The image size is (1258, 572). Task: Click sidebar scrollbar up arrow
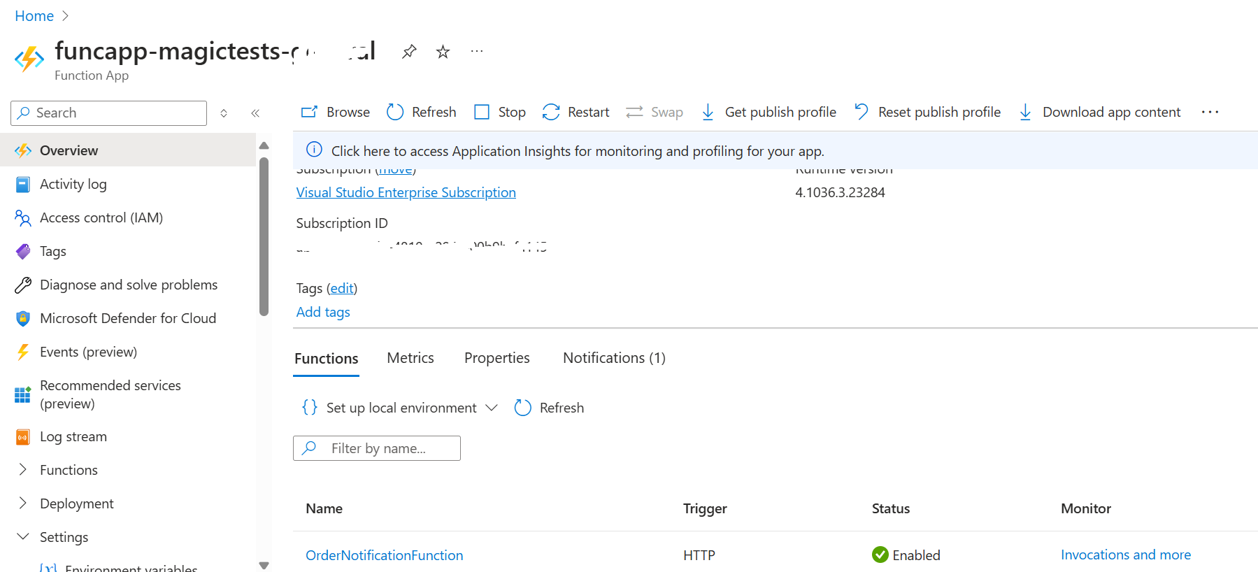264,145
